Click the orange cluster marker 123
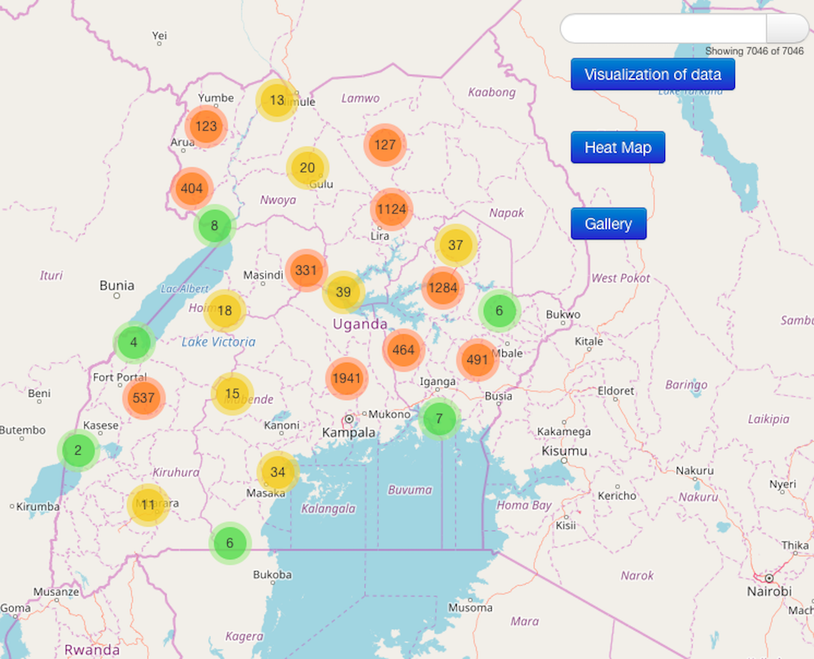Viewport: 814px width, 659px height. 206,126
